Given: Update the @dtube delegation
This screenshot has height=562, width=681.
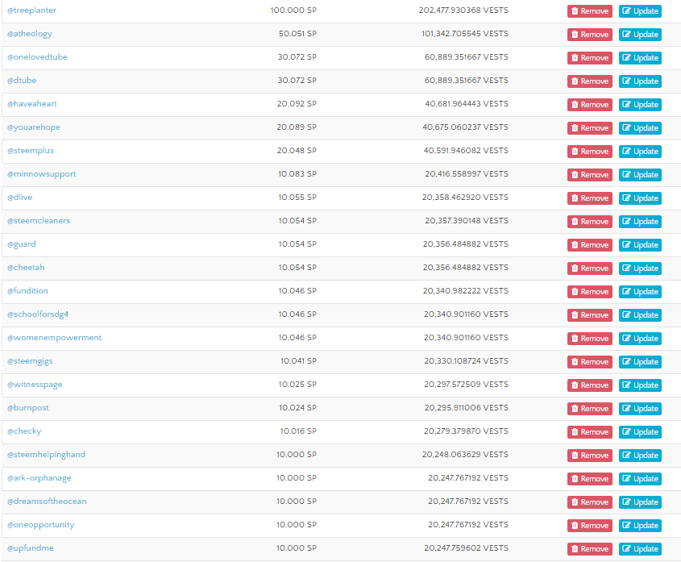Looking at the screenshot, I should [640, 81].
